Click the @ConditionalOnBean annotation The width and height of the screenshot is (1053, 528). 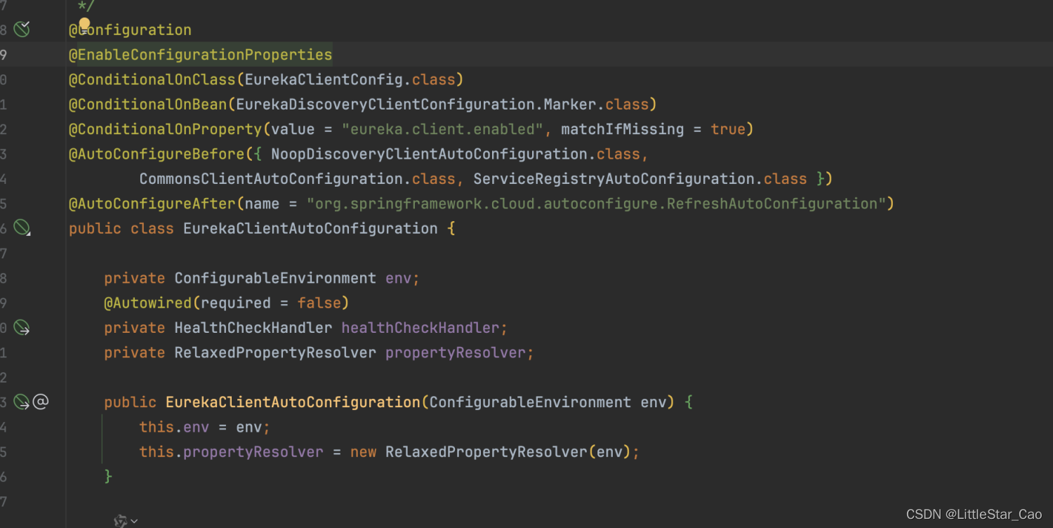[x=147, y=105]
